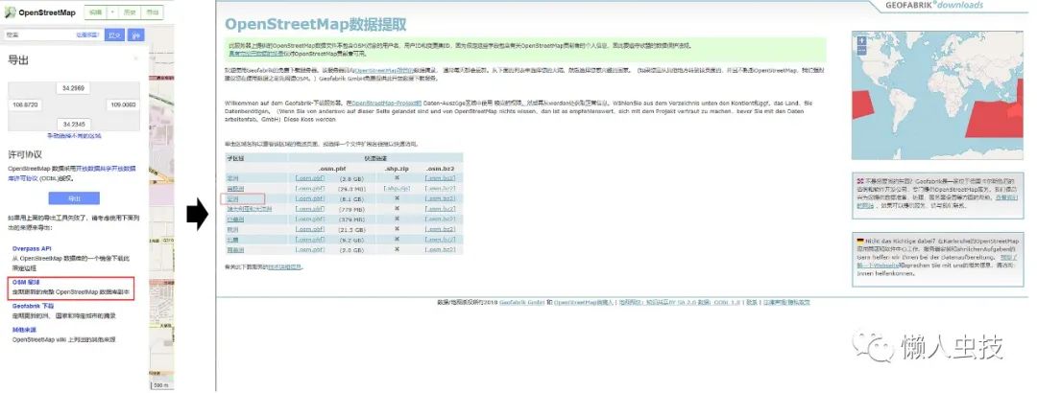Viewport: 1037px width, 393px height.
Task: Download the .shp.zip file in the 29.0 MB row
Action: coord(397,188)
